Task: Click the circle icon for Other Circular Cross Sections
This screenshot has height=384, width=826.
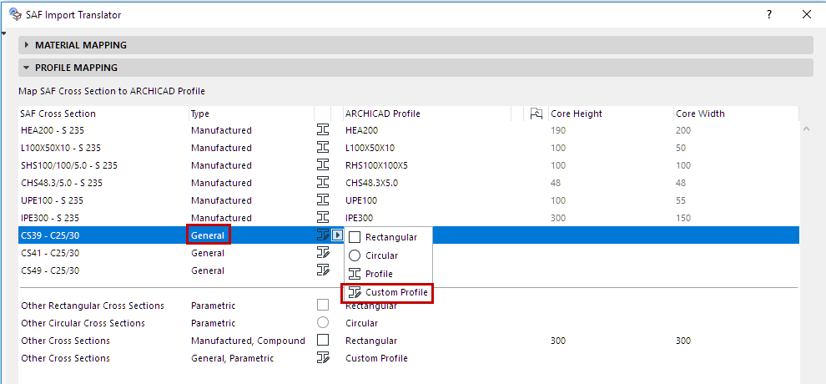Action: click(x=323, y=322)
